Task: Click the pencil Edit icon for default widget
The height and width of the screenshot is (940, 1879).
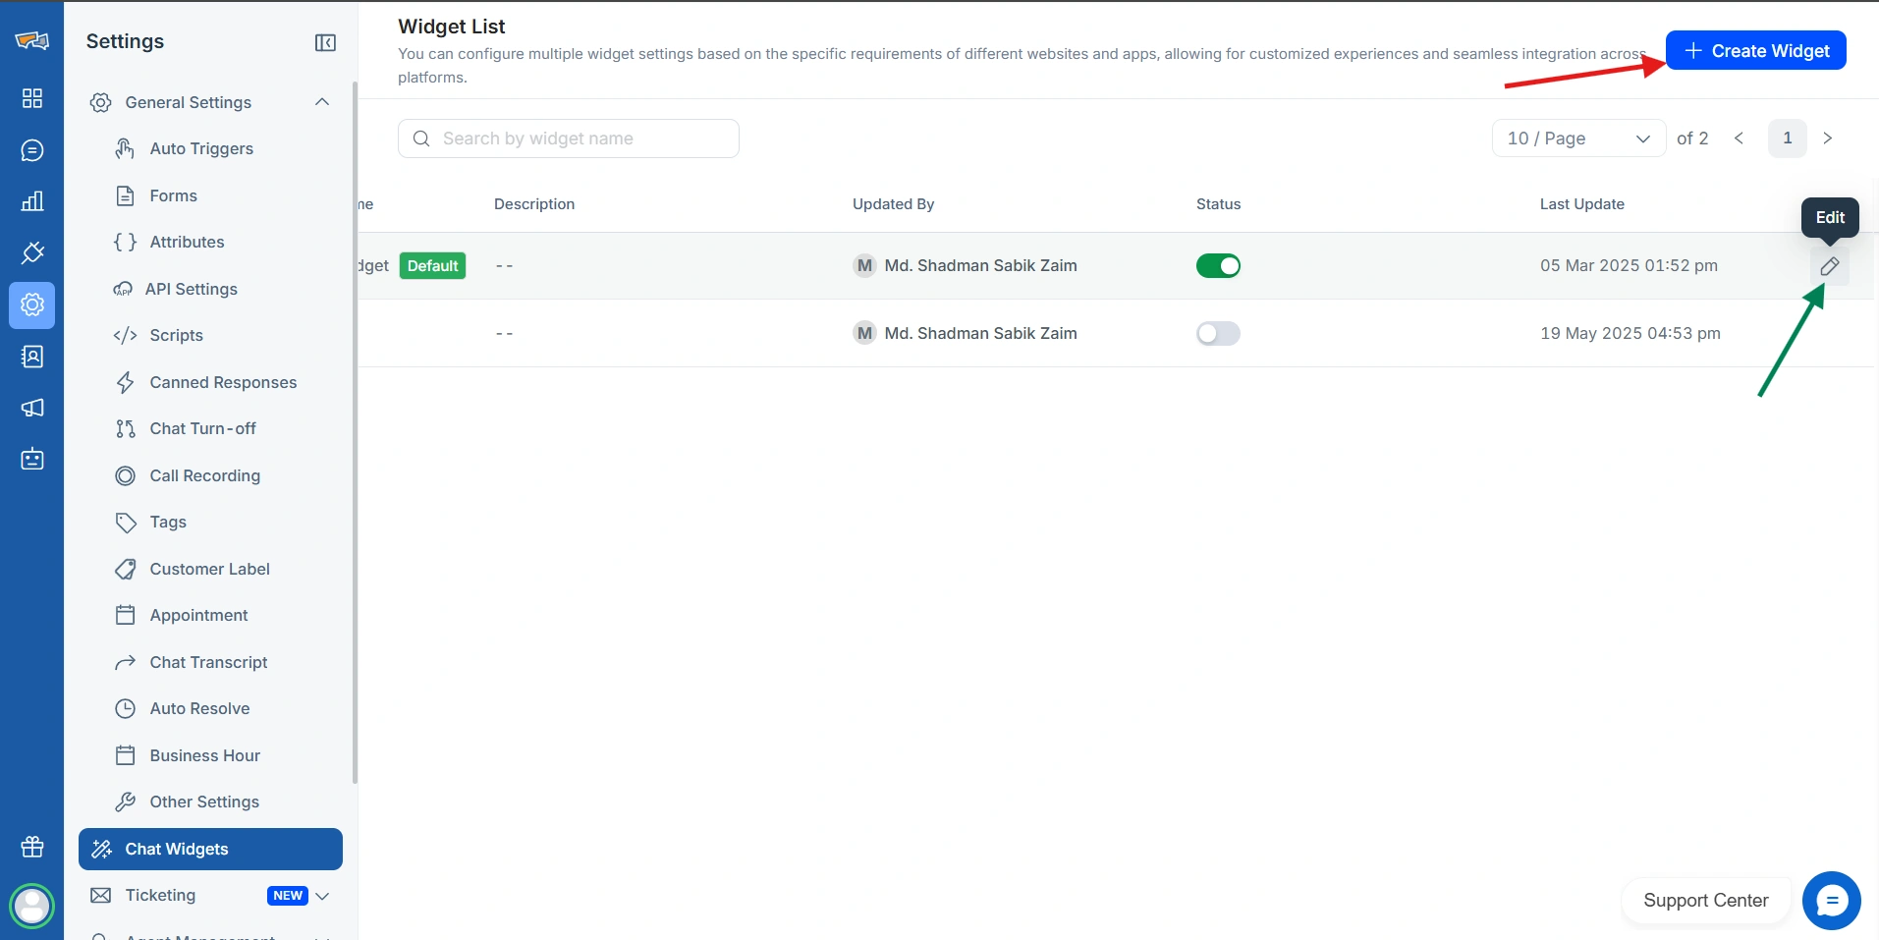Action: (1829, 266)
